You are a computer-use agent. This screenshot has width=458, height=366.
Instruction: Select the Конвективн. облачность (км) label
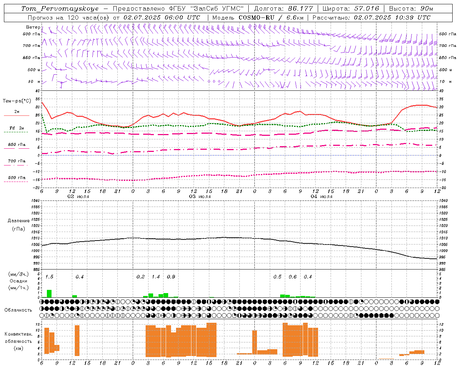[x=18, y=341]
